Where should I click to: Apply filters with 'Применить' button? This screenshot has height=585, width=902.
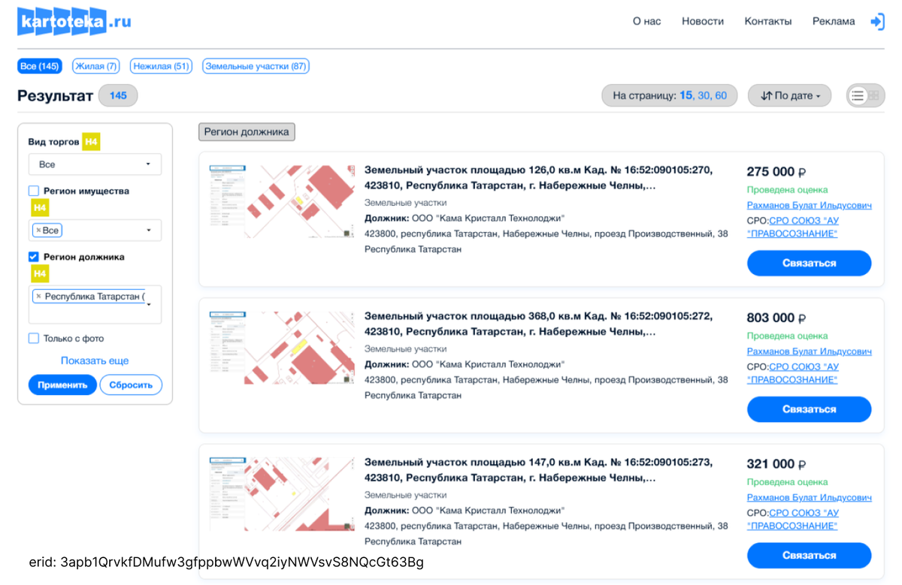point(62,385)
